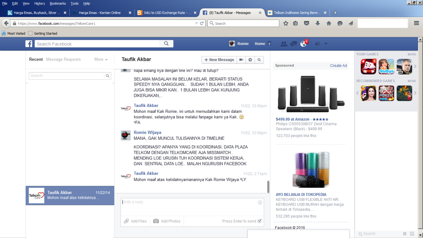Open the Getting Started bookmark
Viewport: 423px width, 238px height.
click(43, 33)
